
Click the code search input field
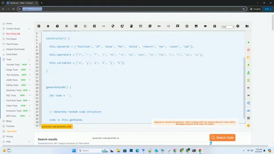point(149,138)
